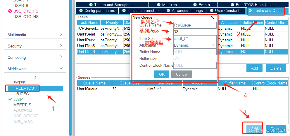Select the Tasks and Queues tab
Screen dimensions: 290x136
[267, 10]
